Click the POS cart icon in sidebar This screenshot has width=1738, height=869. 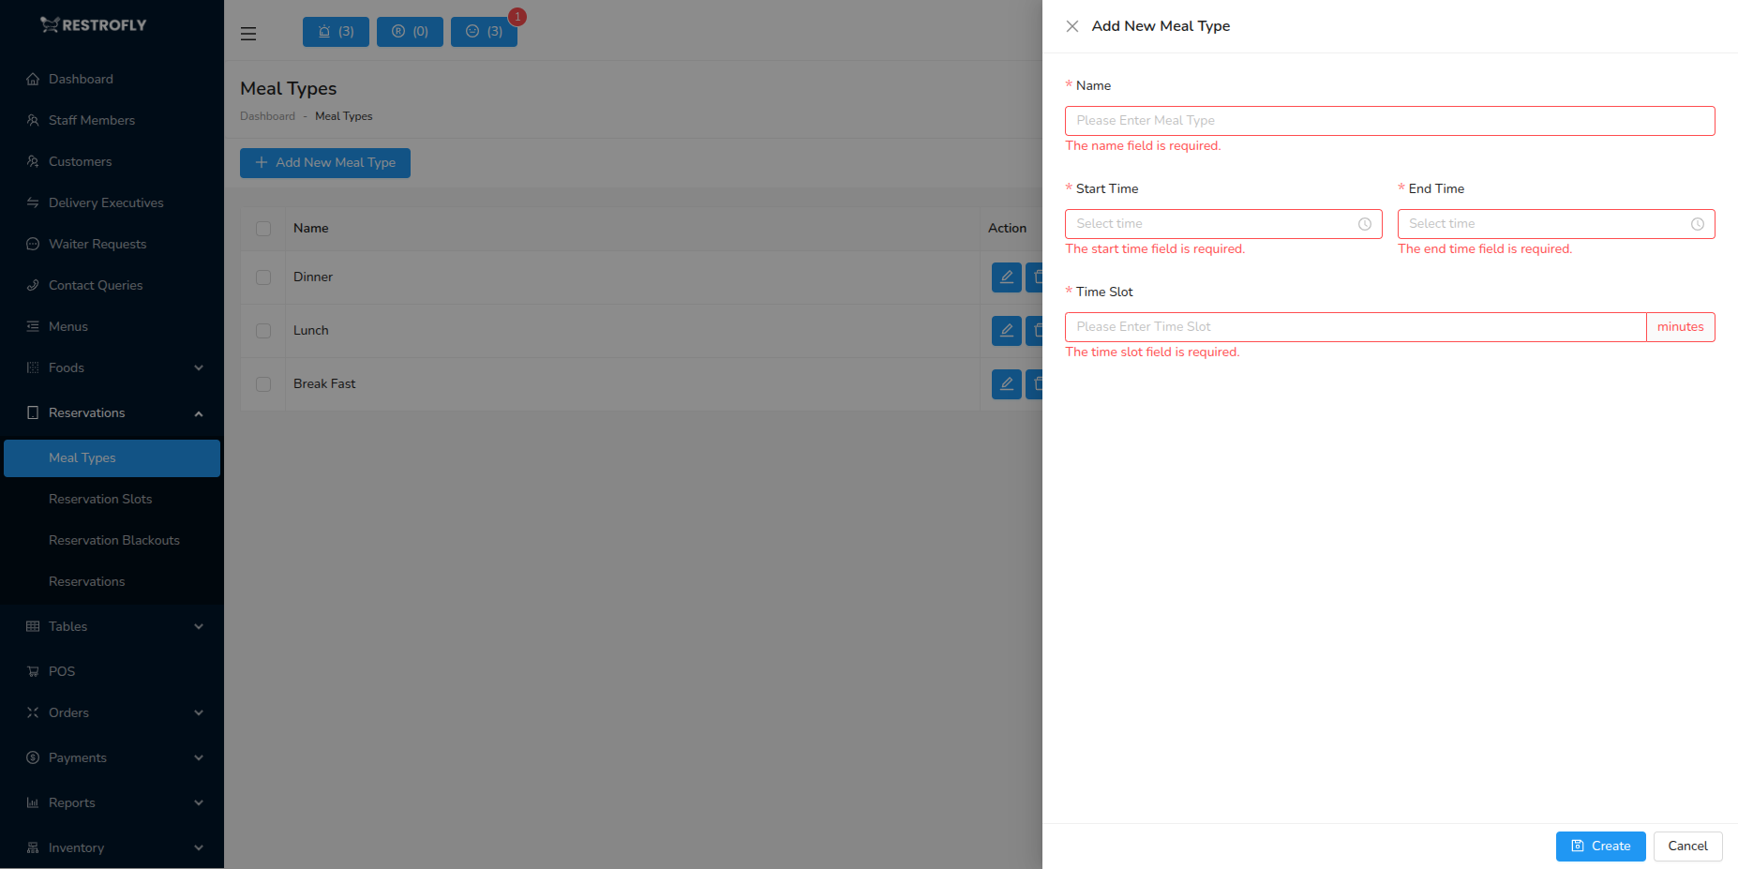[33, 671]
